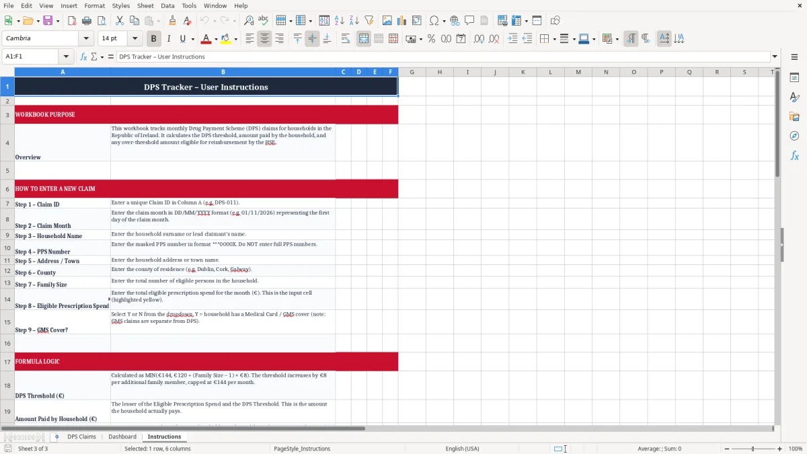Open the font name dropdown

click(x=85, y=39)
